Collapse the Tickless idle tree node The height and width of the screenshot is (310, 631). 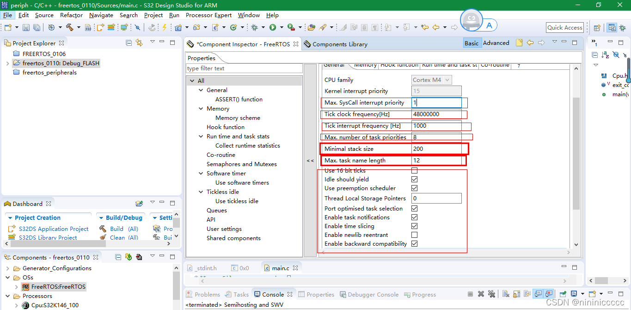(x=201, y=192)
